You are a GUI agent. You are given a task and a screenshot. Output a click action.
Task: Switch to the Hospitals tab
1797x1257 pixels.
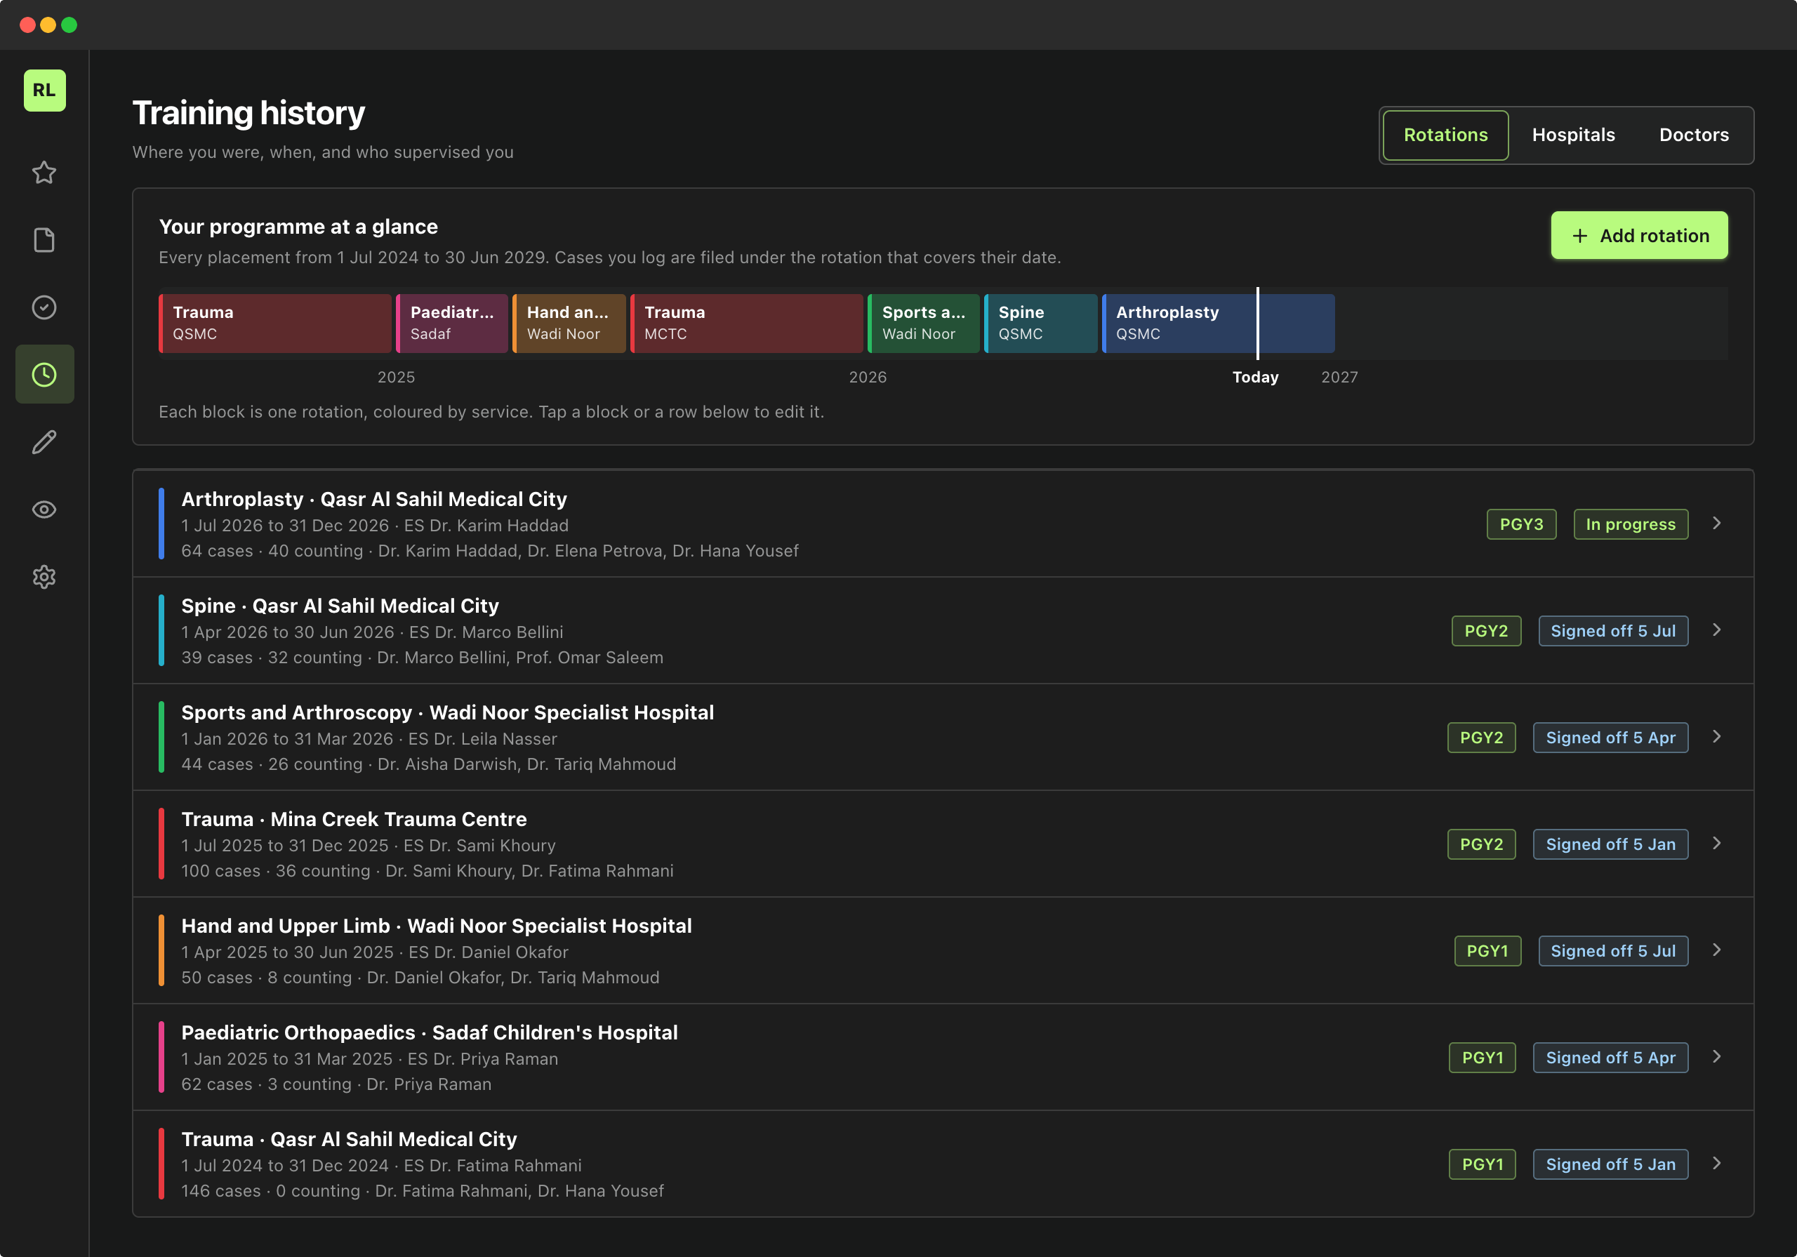click(x=1573, y=135)
